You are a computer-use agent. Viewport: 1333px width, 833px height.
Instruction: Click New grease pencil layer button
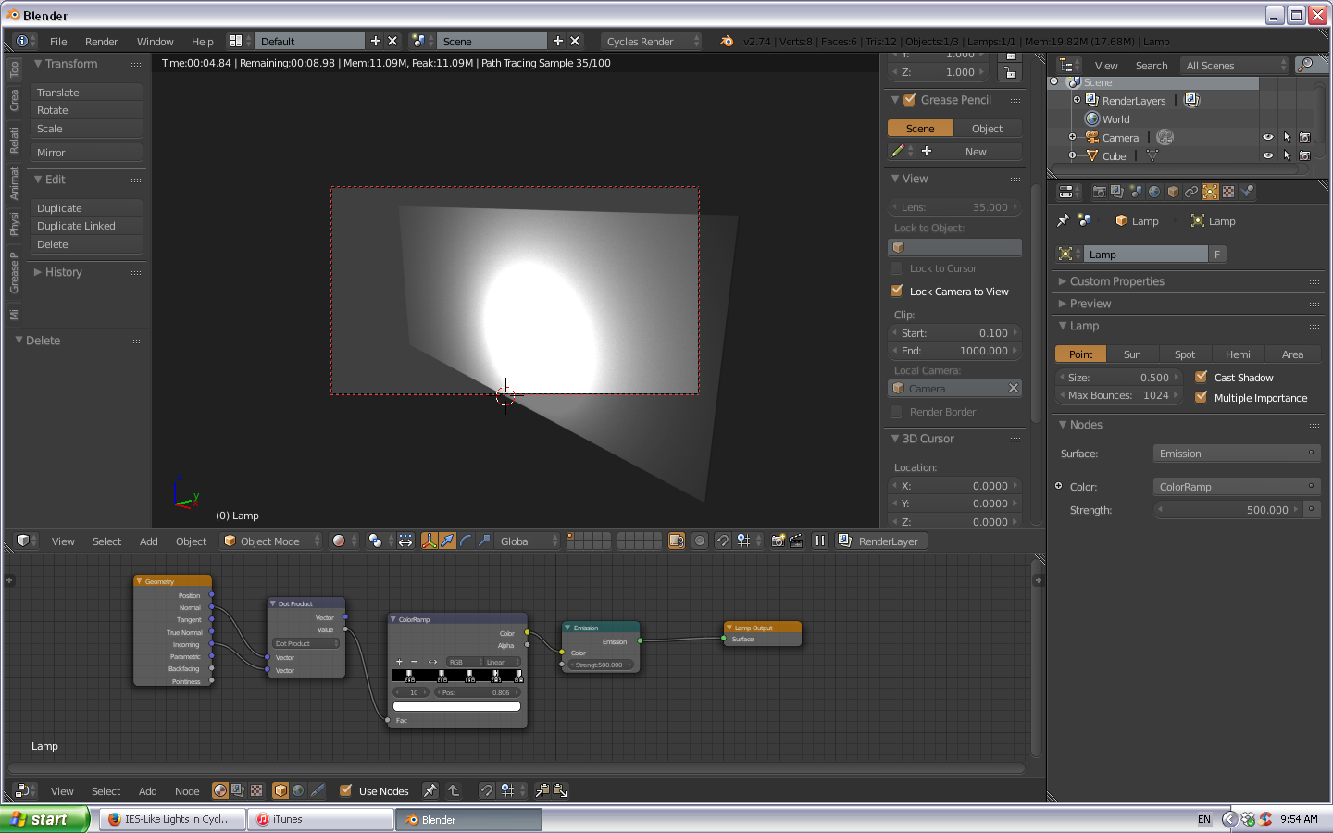coord(968,152)
